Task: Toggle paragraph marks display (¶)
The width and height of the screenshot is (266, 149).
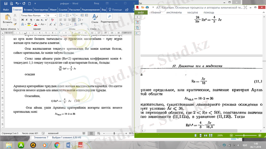Action: pyautogui.click(x=82, y=24)
